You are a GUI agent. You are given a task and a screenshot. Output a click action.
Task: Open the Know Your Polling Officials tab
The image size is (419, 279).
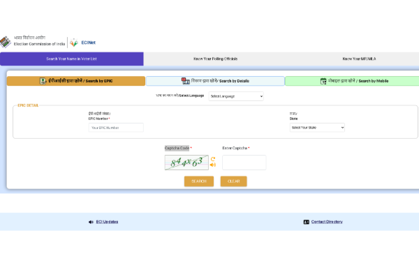(210, 59)
